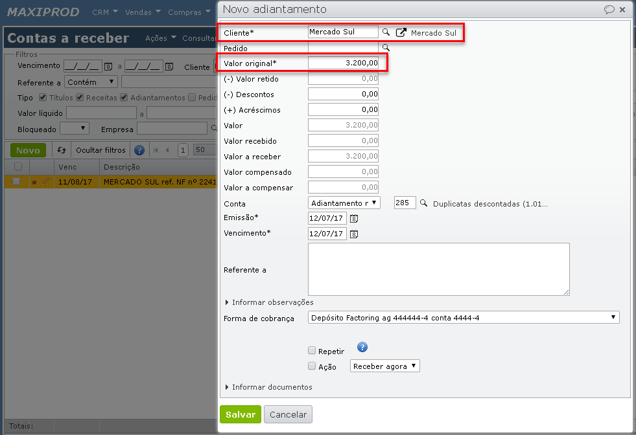Click the Referente a text area
The height and width of the screenshot is (435, 636).
pos(439,269)
